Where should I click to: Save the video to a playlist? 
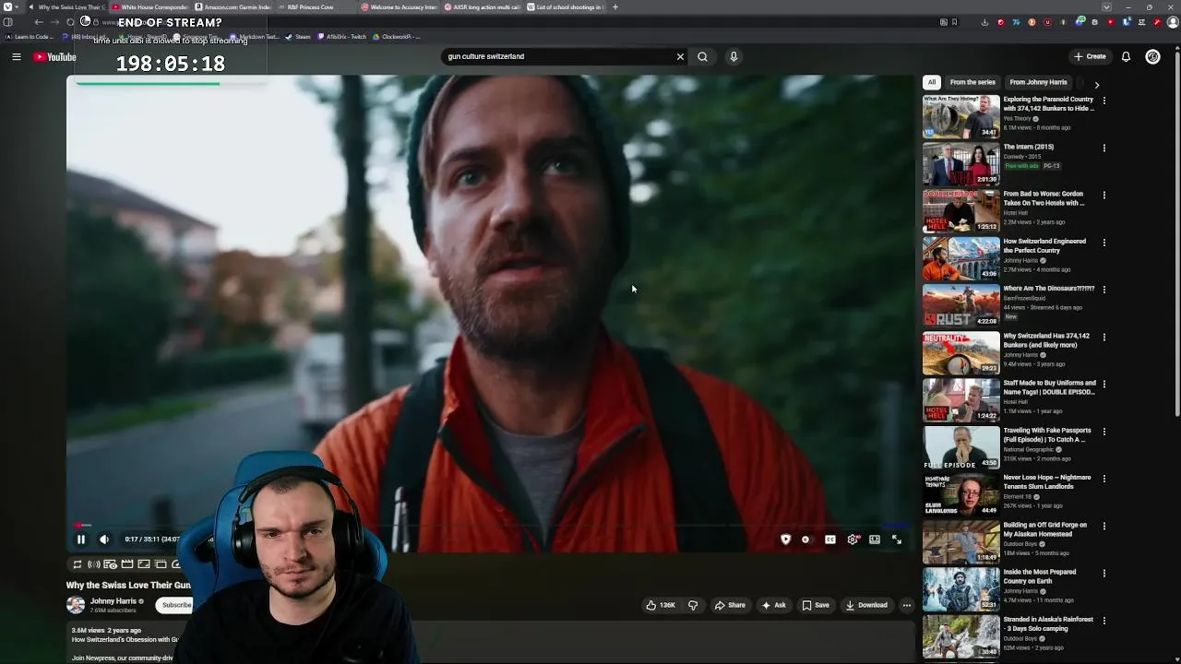[816, 605]
